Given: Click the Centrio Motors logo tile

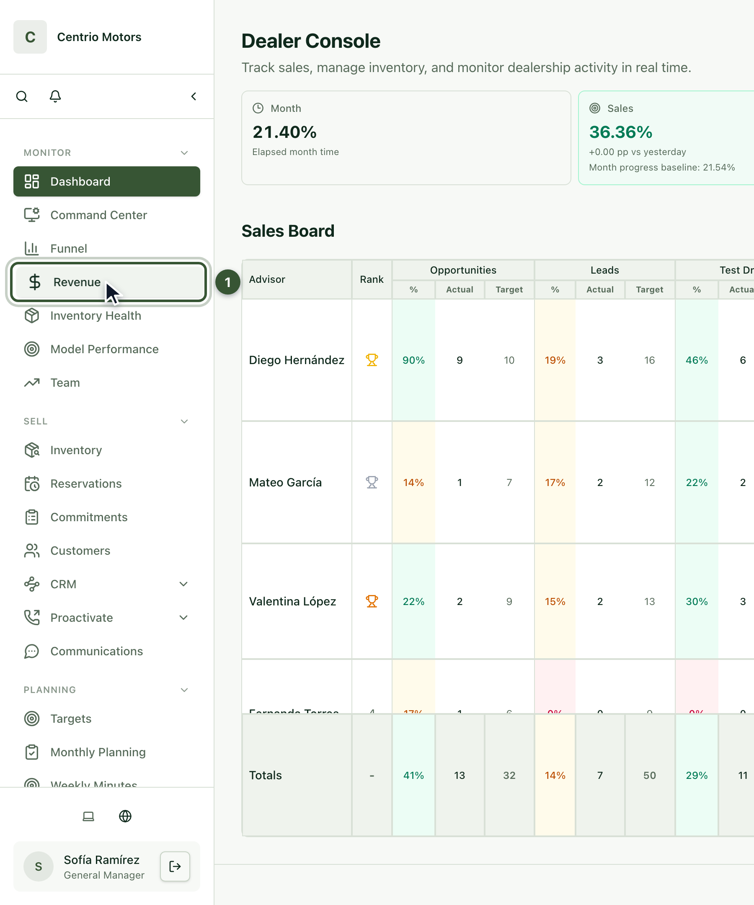Looking at the screenshot, I should click(x=30, y=37).
